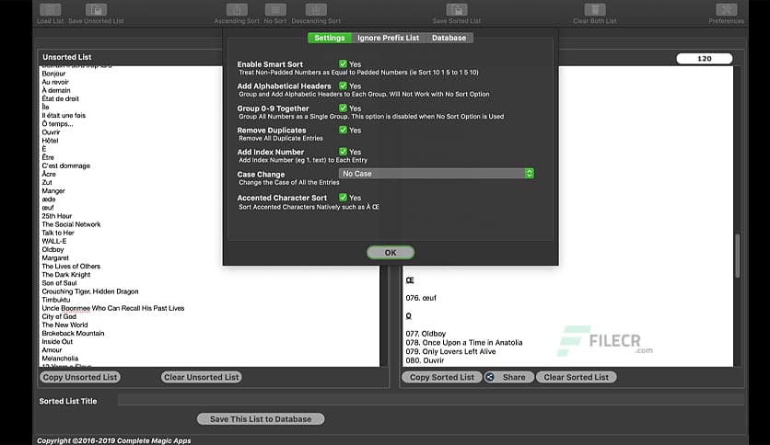Open Preferences from the toolbar
Screen dimensions: 770x445
(x=726, y=9)
